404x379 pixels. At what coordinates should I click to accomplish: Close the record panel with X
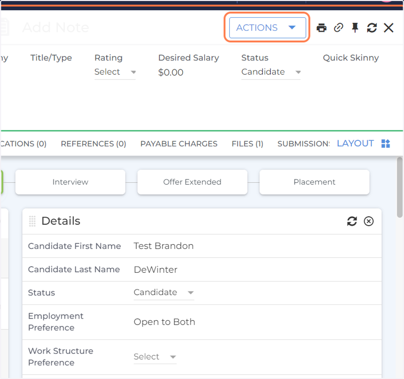[x=389, y=28]
